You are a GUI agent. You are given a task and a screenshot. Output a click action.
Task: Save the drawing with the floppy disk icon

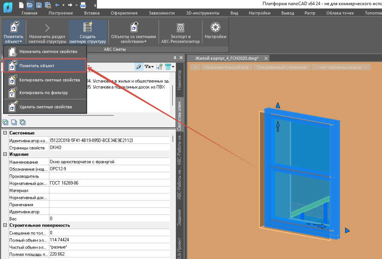tap(39, 5)
